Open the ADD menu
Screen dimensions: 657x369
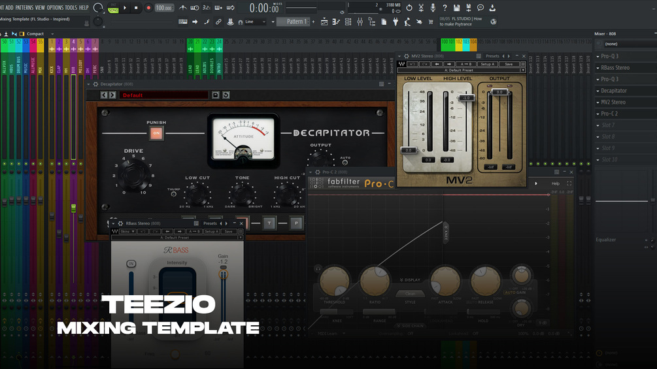9,8
